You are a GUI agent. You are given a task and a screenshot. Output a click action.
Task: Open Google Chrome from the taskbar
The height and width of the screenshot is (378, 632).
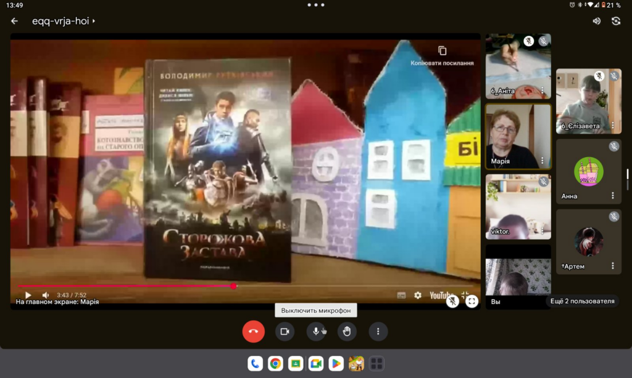[x=275, y=363]
